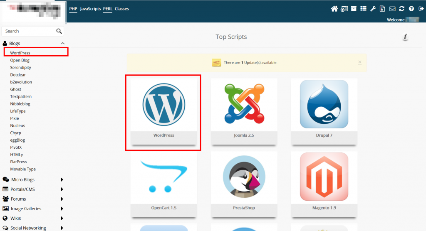Dismiss the updates available notice
The width and height of the screenshot is (426, 231).
tap(360, 62)
